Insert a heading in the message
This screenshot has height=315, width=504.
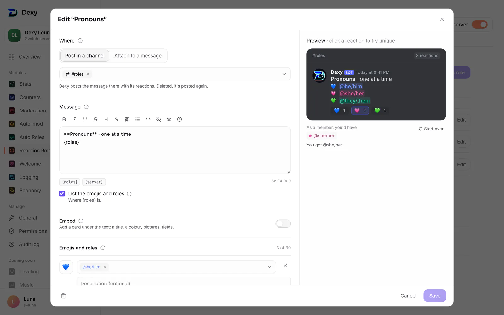click(x=106, y=119)
